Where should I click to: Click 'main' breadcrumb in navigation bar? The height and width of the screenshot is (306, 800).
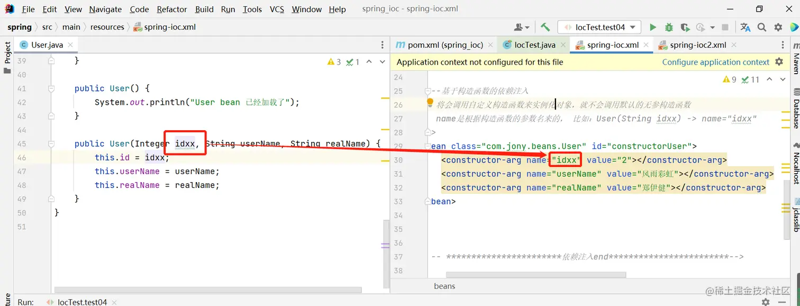click(71, 27)
